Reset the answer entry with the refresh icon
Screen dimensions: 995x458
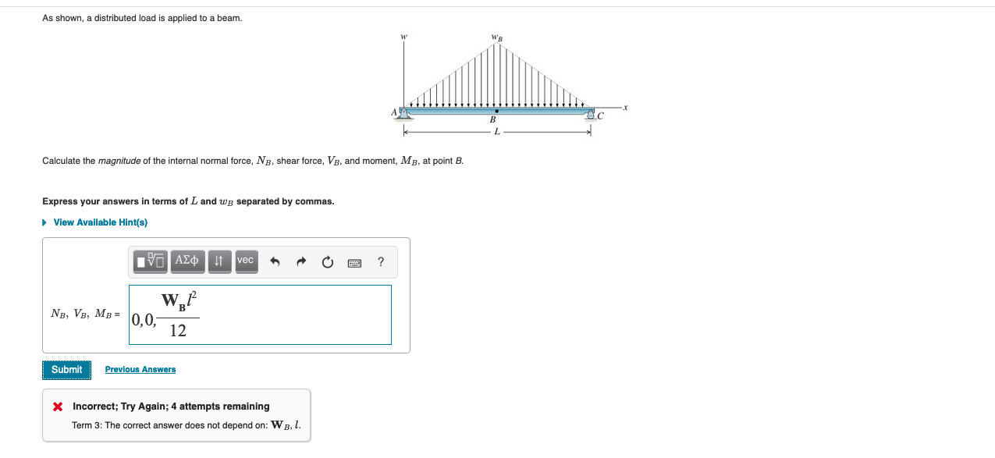click(x=328, y=261)
